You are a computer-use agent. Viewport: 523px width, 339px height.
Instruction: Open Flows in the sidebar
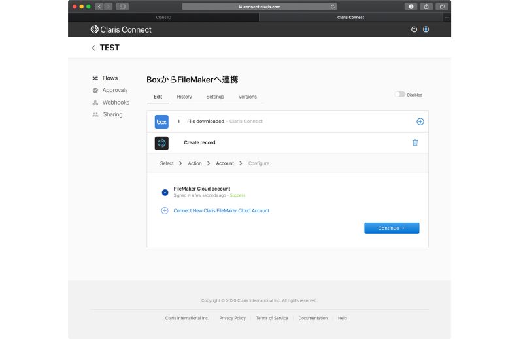click(110, 78)
